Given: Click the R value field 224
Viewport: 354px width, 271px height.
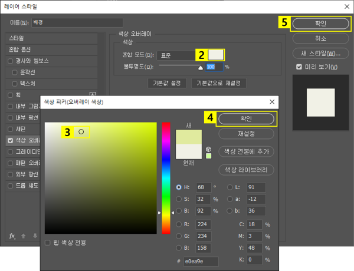Looking at the screenshot, I should pos(204,224).
